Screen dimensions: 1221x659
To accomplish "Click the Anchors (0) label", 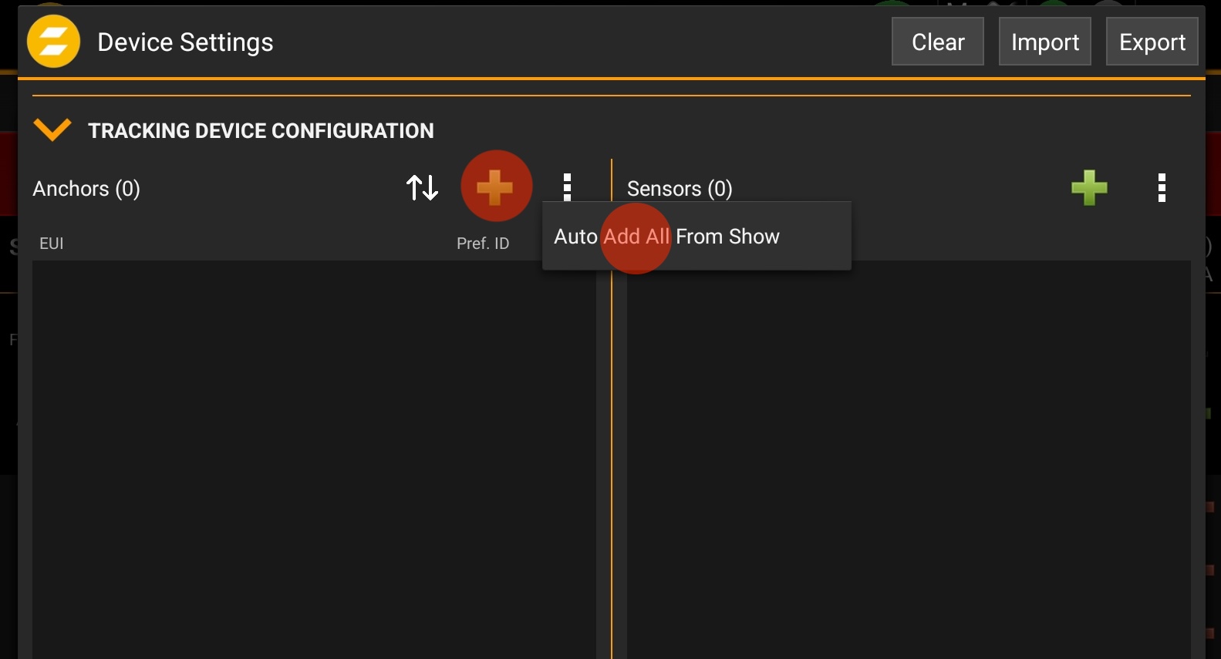I will [x=86, y=189].
